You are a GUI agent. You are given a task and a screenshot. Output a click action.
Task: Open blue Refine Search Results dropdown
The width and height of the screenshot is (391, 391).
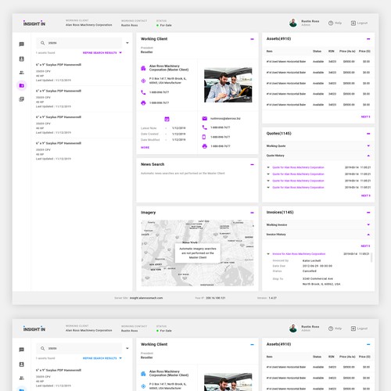pos(102,358)
